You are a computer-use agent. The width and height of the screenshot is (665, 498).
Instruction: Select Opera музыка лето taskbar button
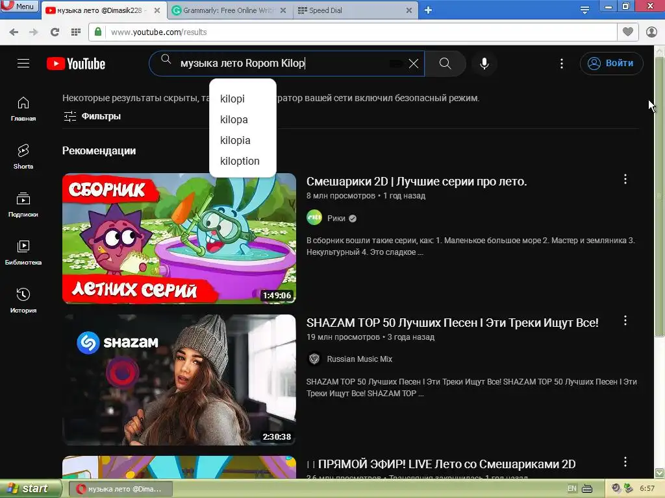(x=120, y=489)
